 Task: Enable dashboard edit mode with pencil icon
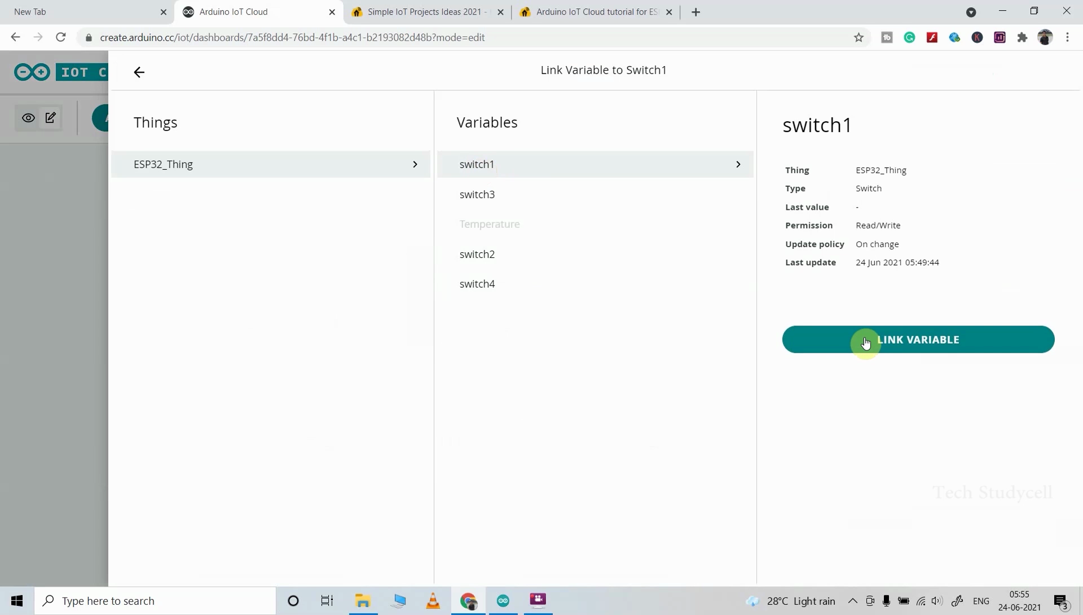coord(50,118)
